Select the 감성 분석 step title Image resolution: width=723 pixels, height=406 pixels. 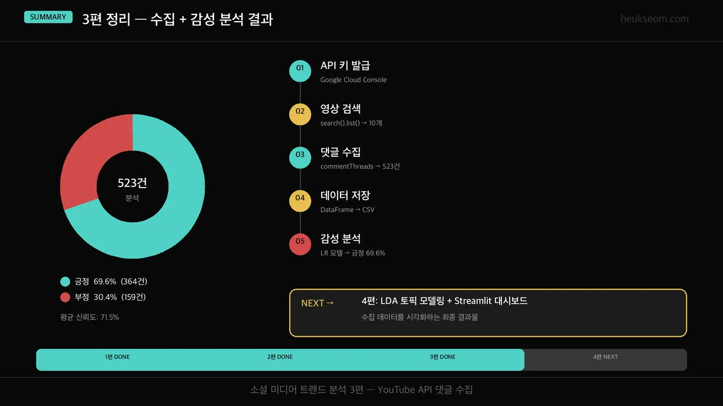(340, 239)
